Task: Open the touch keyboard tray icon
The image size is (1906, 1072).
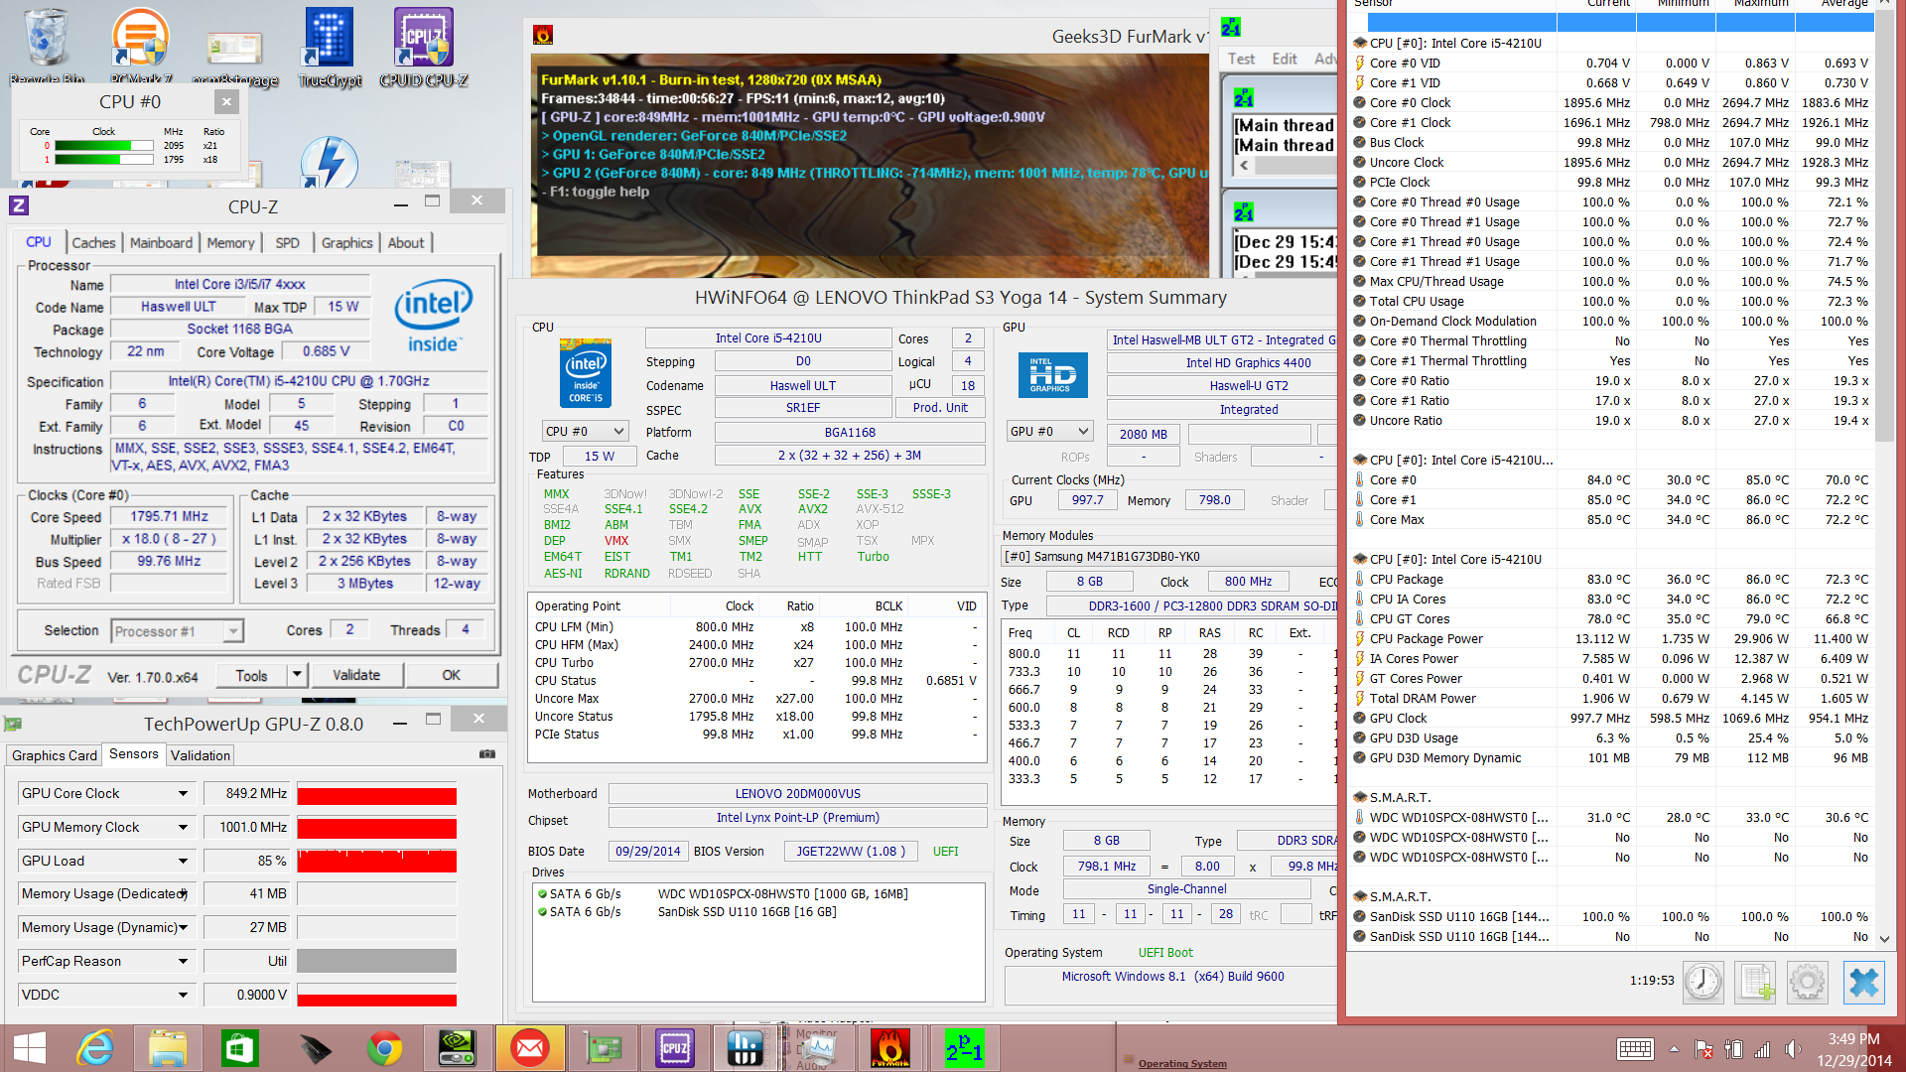Action: [x=1635, y=1049]
